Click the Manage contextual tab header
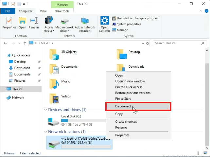210x157 pixels. click(62, 5)
